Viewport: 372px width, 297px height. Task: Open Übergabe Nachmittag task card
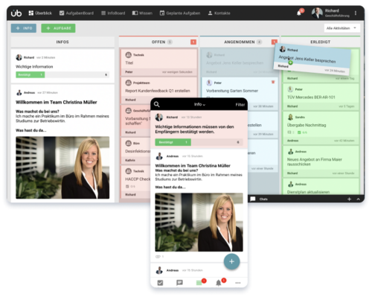321,128
